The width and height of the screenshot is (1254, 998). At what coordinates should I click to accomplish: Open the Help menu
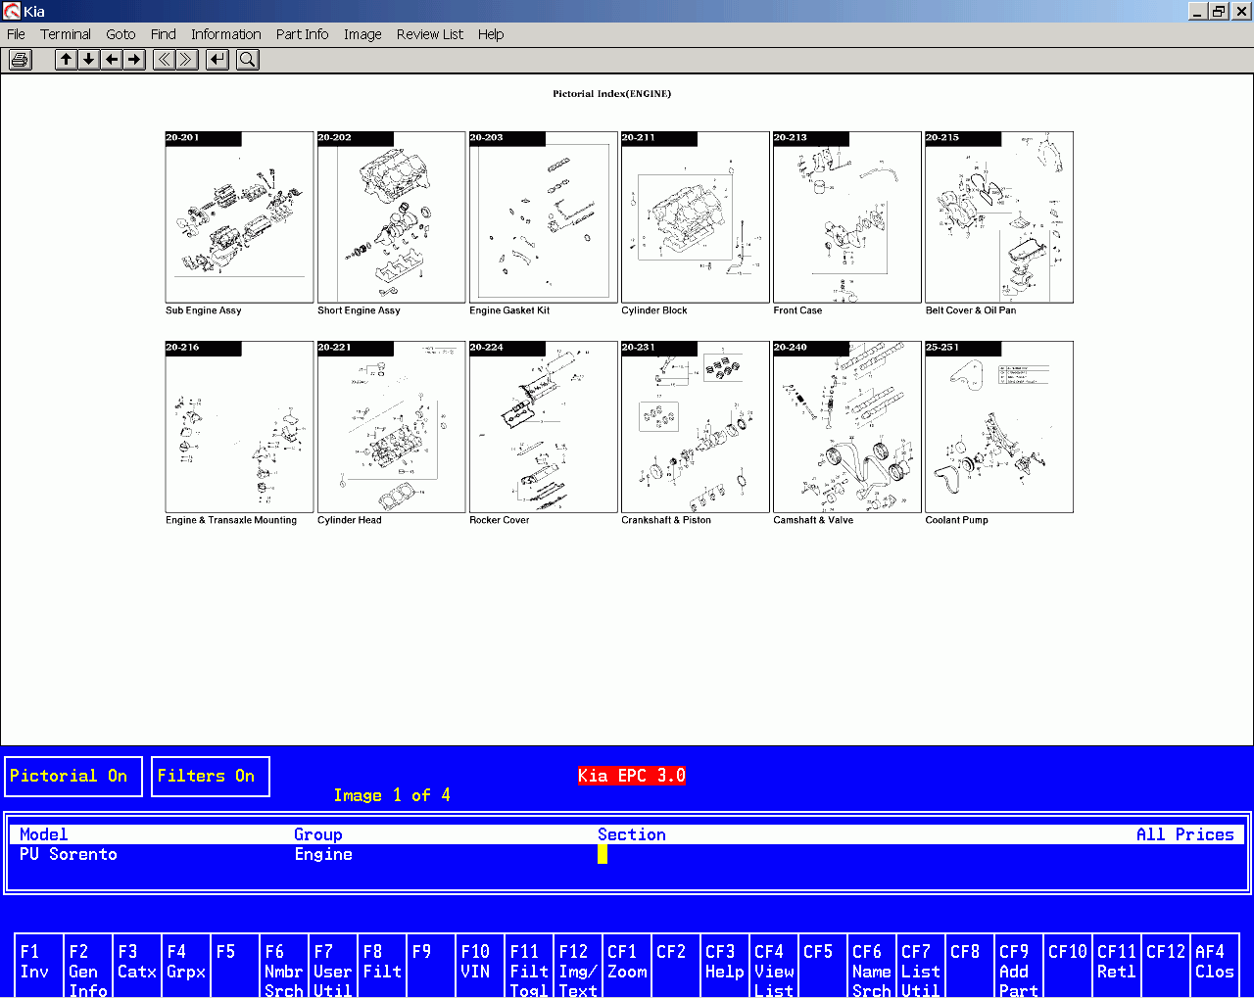point(491,34)
